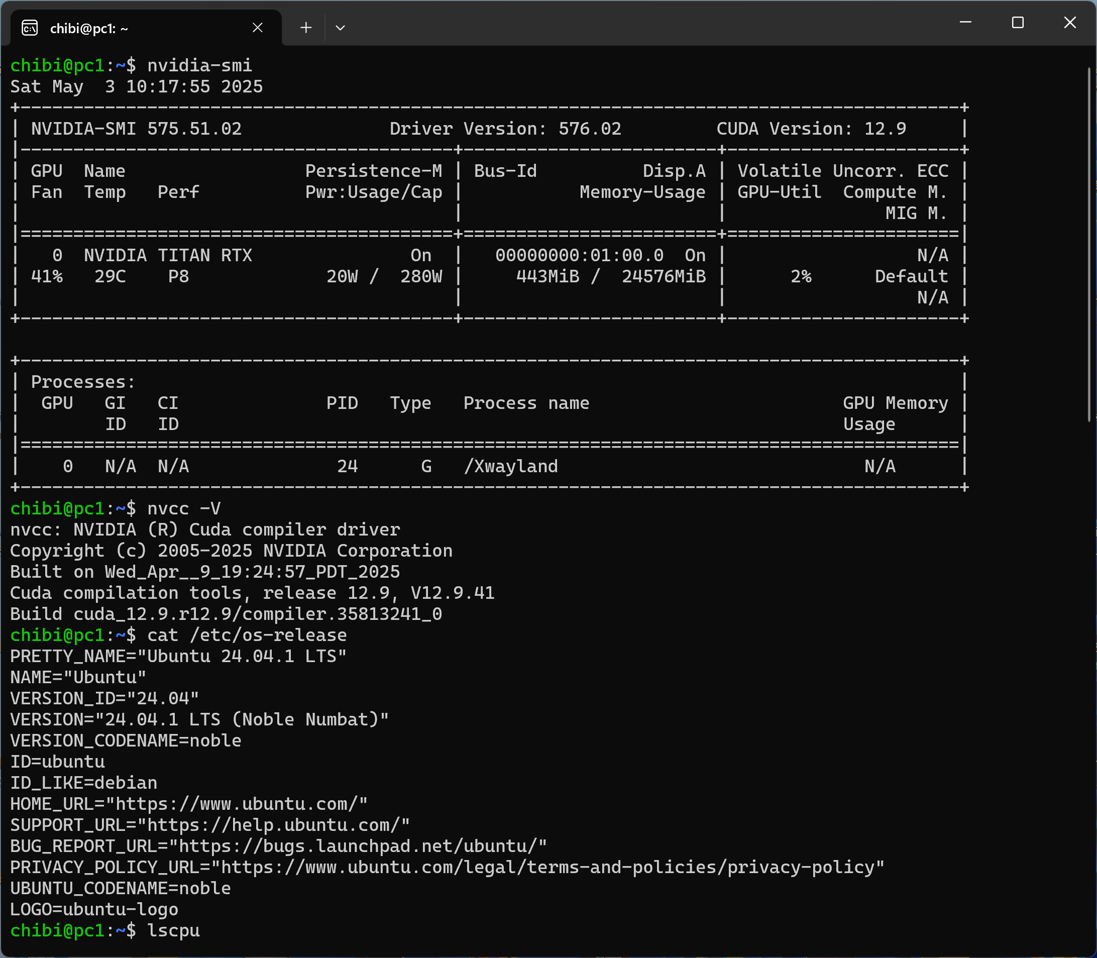The image size is (1097, 958).
Task: Minimize the terminal window
Action: click(x=965, y=23)
